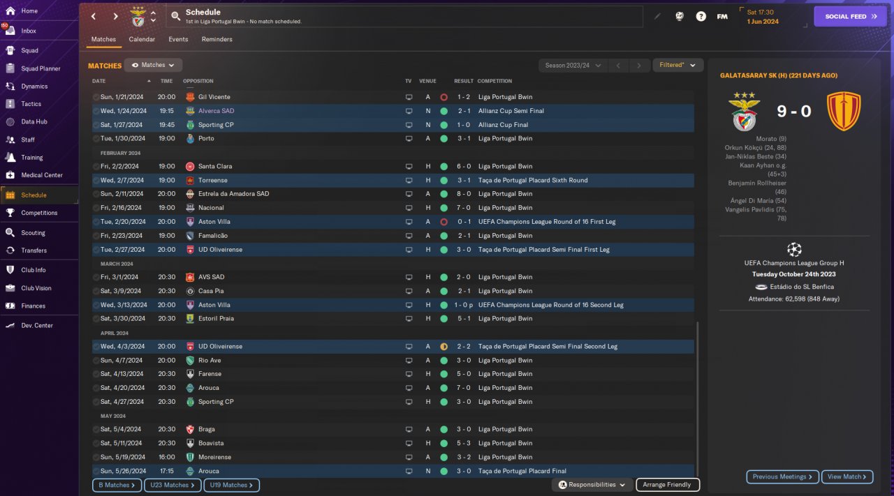Click the date and time display
Image resolution: width=894 pixels, height=496 pixels.
[x=762, y=16]
